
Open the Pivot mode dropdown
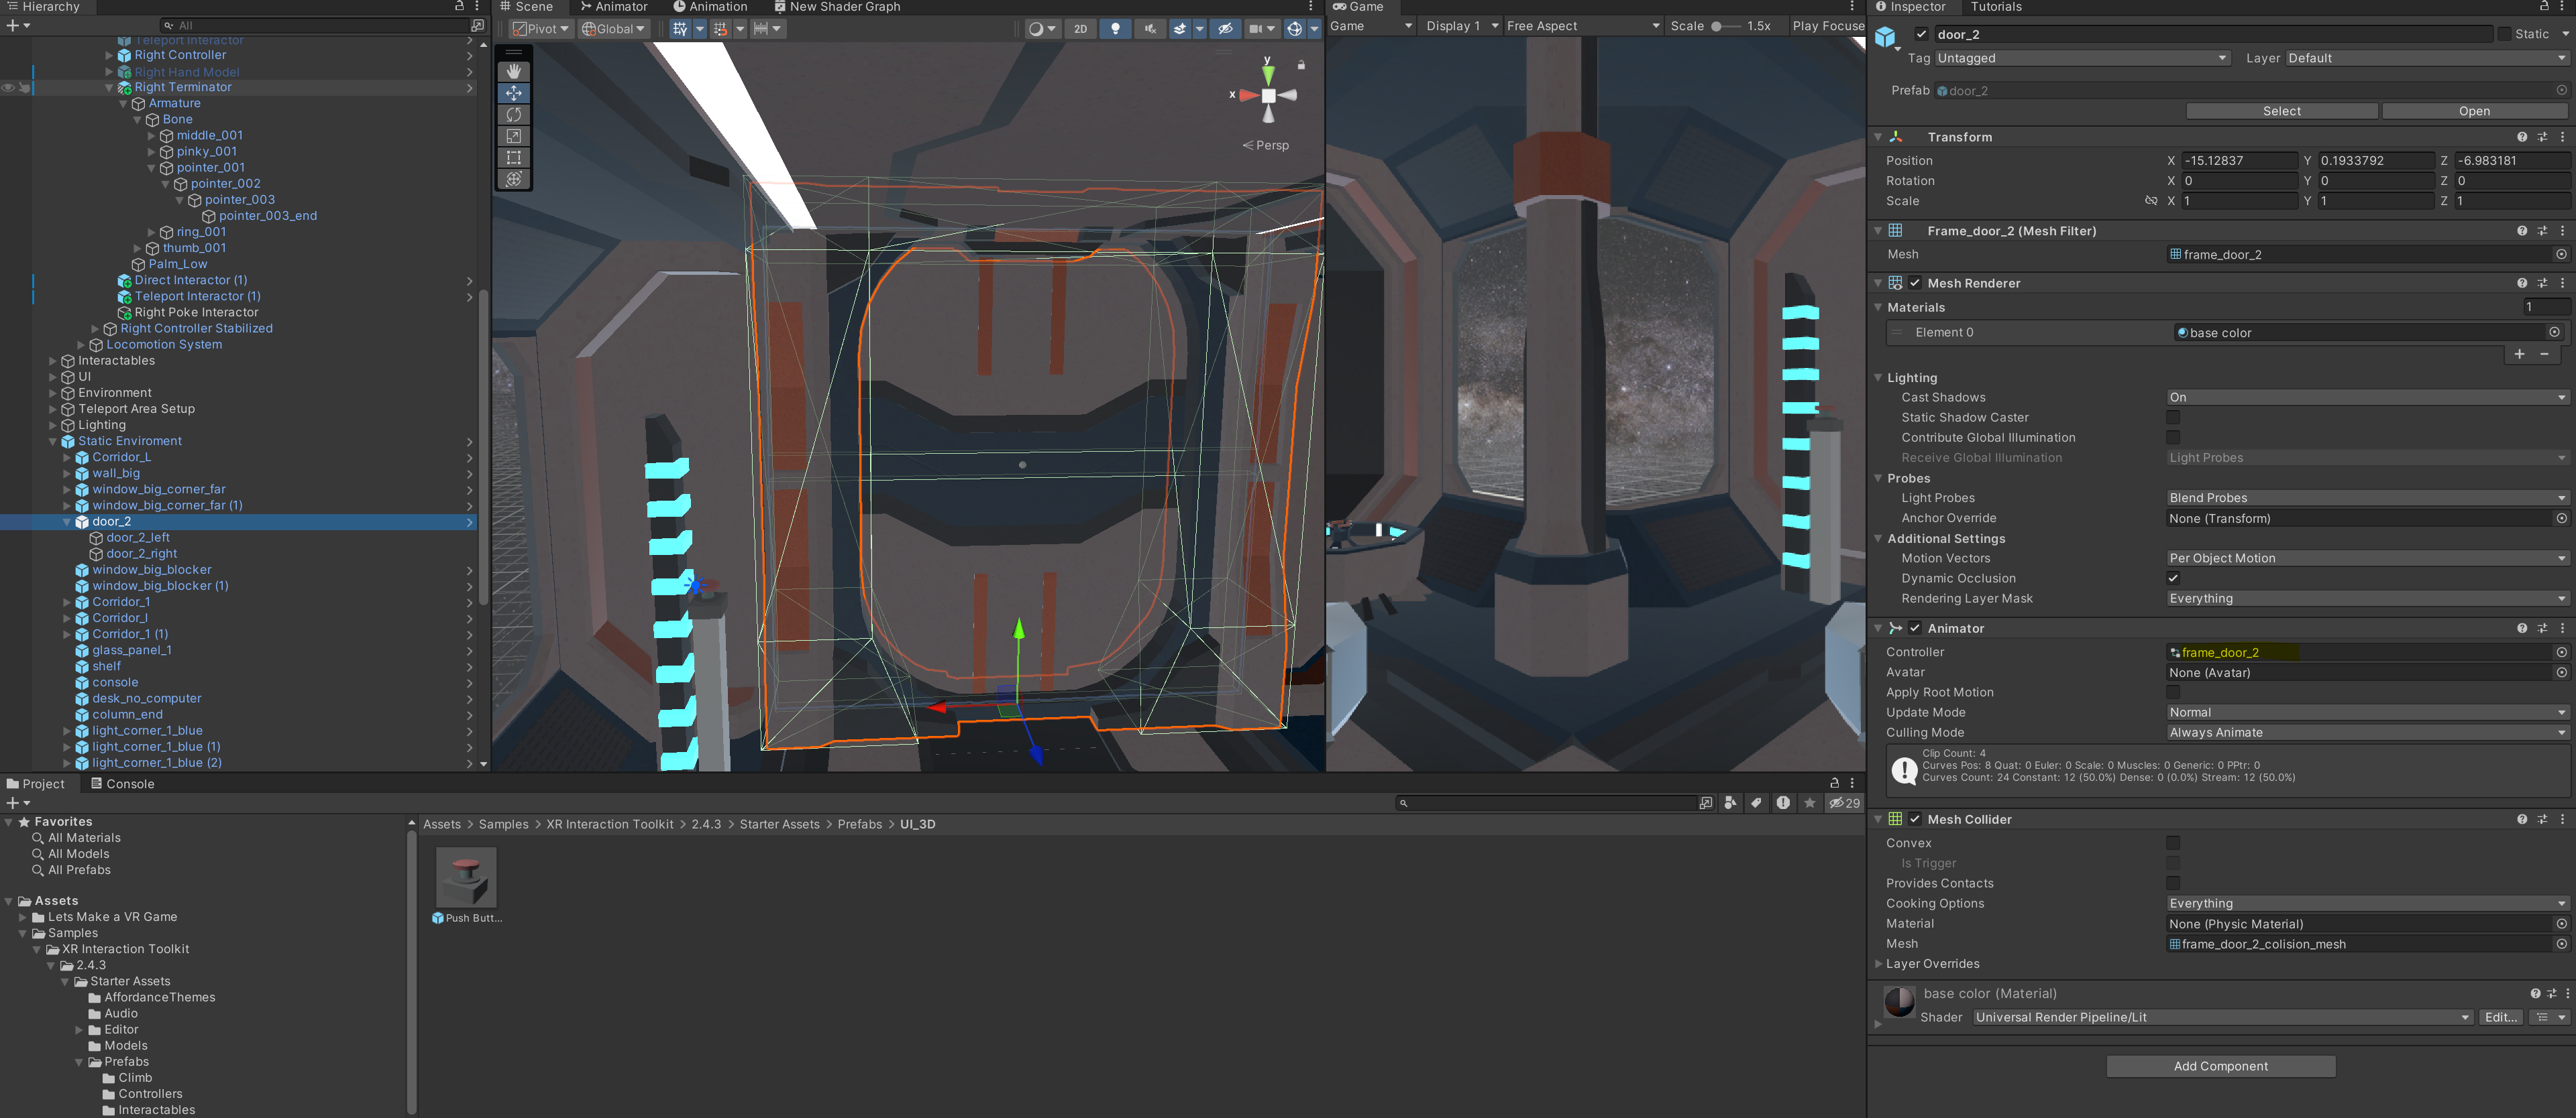pos(541,29)
